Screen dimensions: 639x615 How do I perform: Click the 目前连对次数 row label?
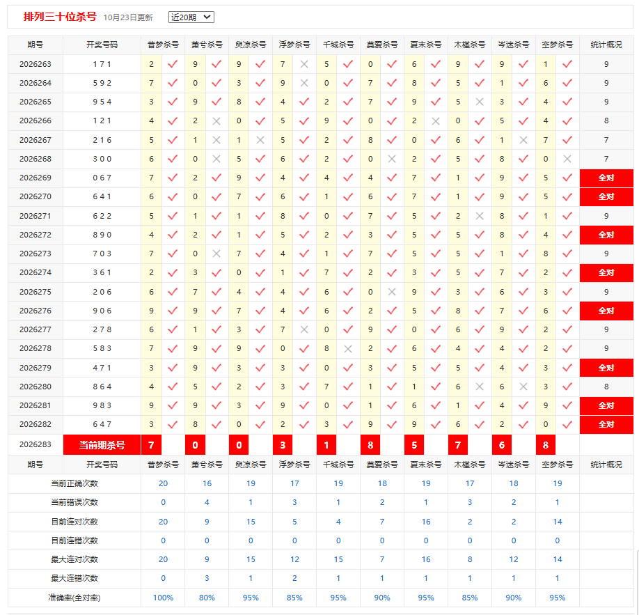pyautogui.click(x=74, y=522)
